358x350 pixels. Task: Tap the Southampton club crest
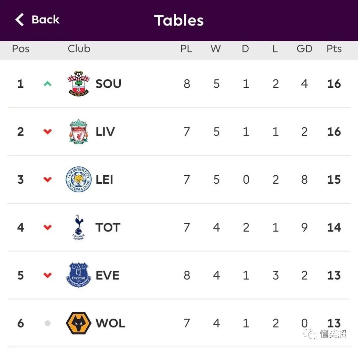78,83
